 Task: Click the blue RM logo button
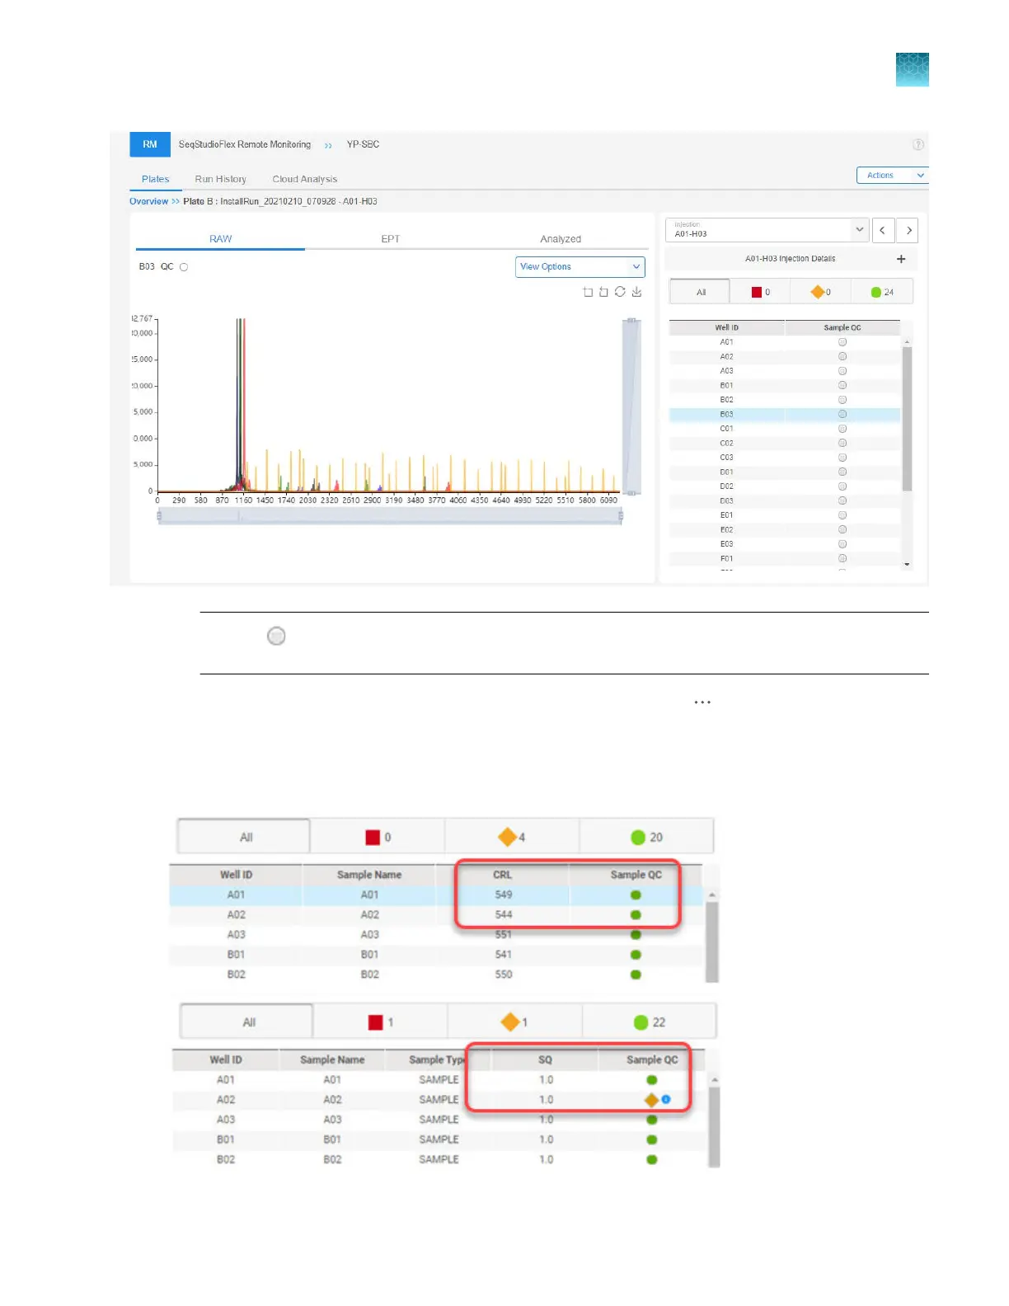coord(150,144)
